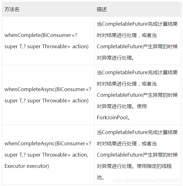Viewport: 183px width, 186px height.
Task: Click '对异常进行处理。使用' in second row
Action: [122, 106]
